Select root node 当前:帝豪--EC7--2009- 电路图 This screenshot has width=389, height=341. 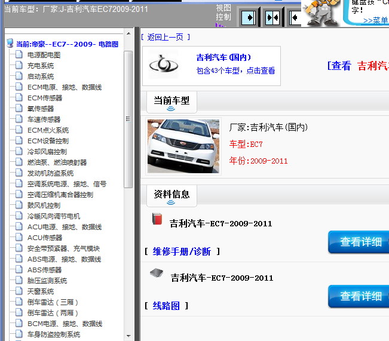point(68,44)
